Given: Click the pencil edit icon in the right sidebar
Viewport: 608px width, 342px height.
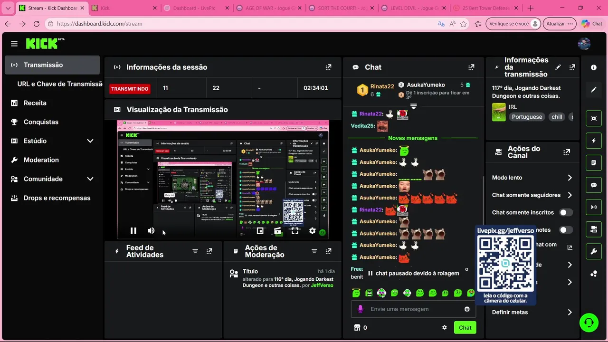Looking at the screenshot, I should (x=594, y=89).
